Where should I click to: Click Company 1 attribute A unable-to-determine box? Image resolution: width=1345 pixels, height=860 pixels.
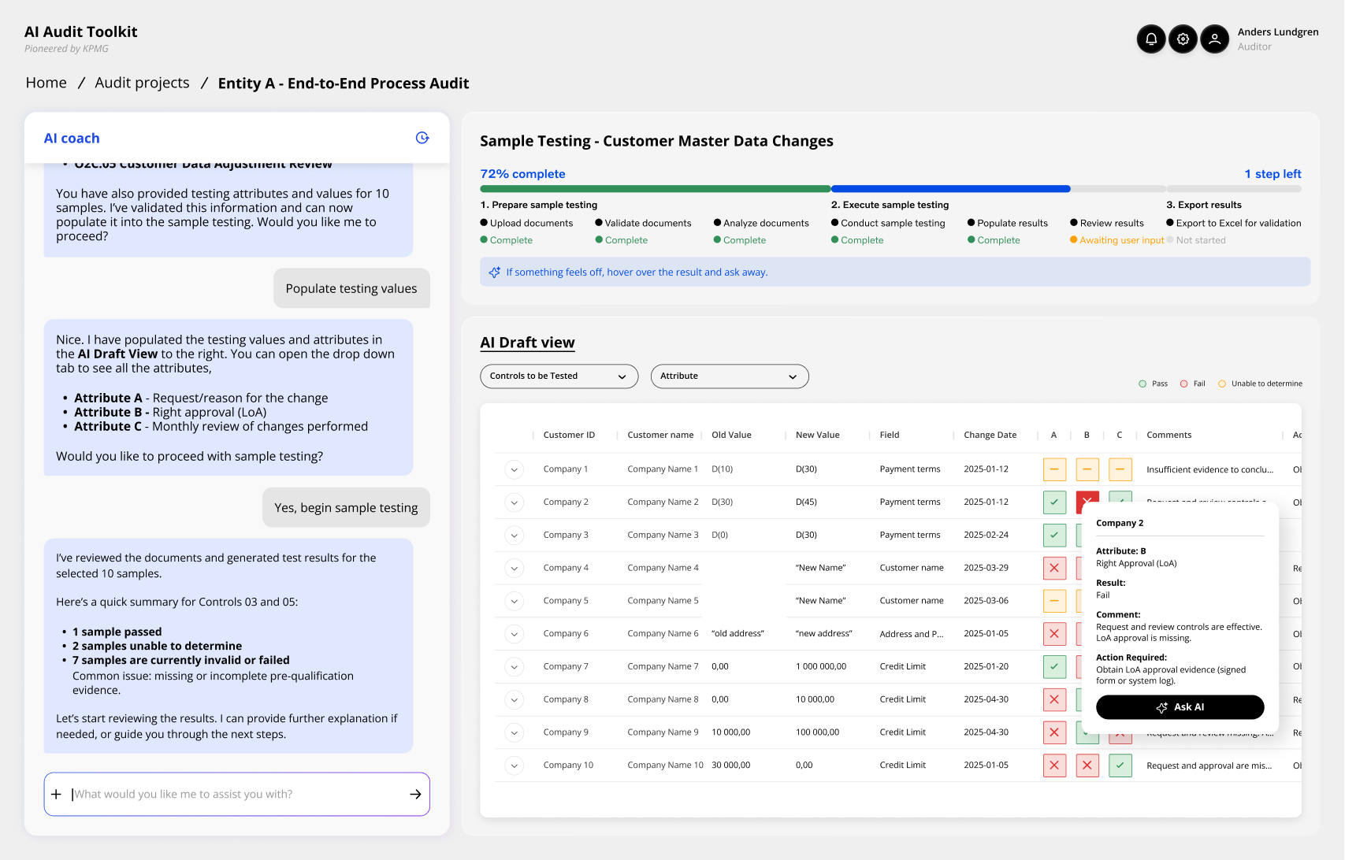point(1054,469)
